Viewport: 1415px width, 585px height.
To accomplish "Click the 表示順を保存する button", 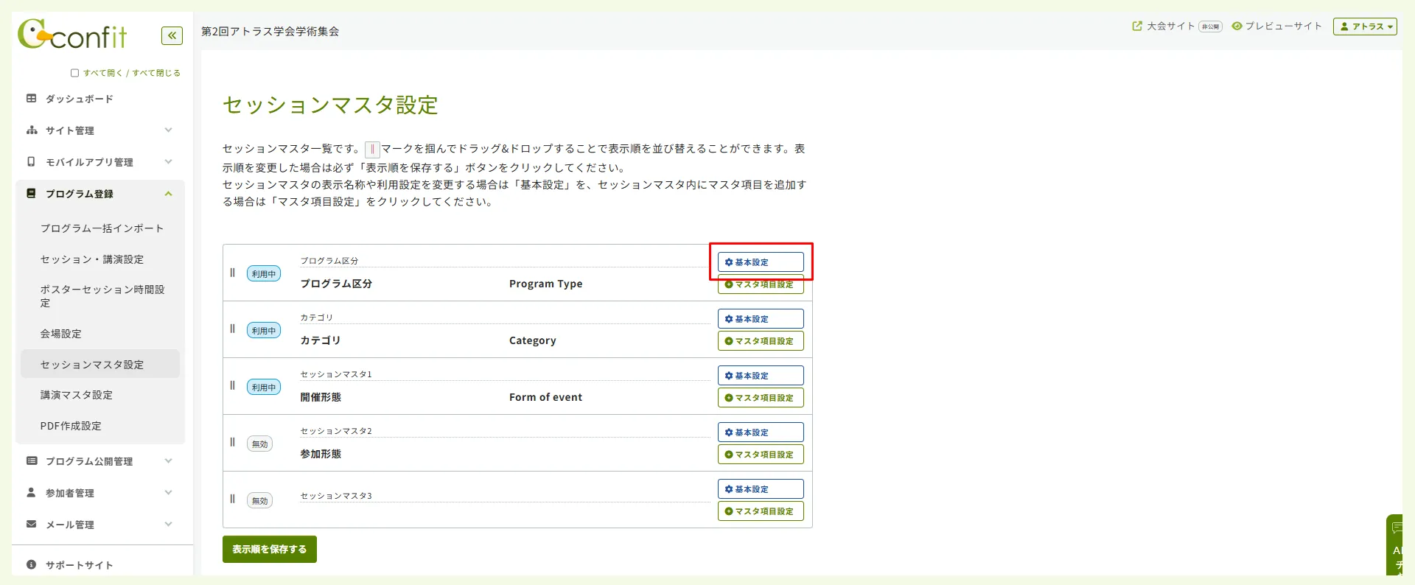I will coord(270,550).
